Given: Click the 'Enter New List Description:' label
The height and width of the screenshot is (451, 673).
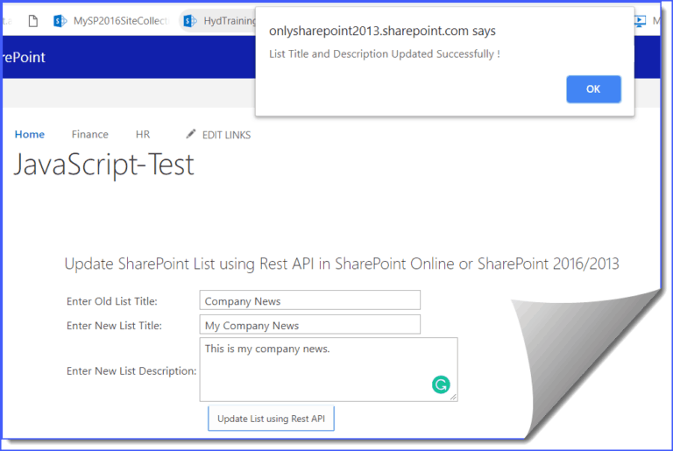Looking at the screenshot, I should click(x=131, y=370).
